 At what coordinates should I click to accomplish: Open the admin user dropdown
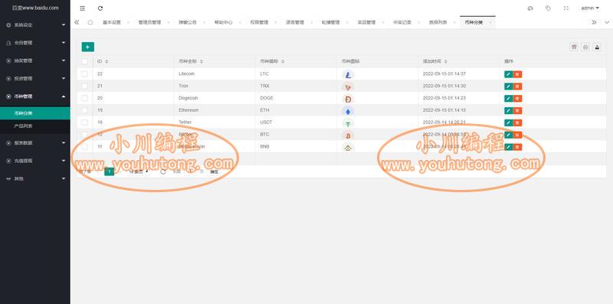(x=590, y=8)
